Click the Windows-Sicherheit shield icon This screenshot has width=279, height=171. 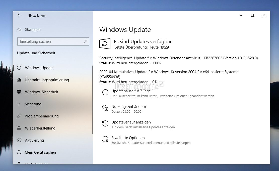[x=19, y=92]
